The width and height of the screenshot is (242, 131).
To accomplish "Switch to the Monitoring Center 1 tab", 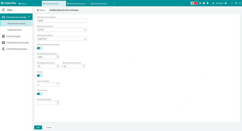I will [x=77, y=3].
